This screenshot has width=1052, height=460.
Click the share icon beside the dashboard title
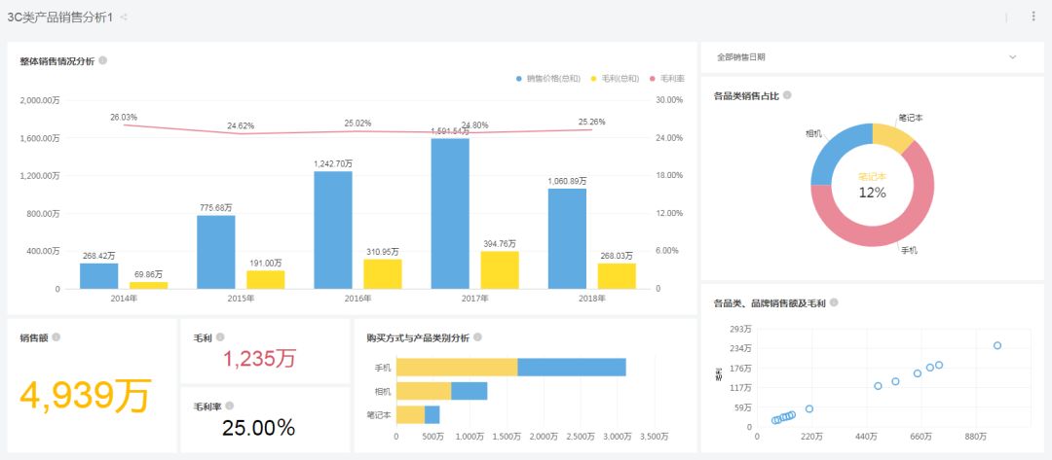[124, 18]
